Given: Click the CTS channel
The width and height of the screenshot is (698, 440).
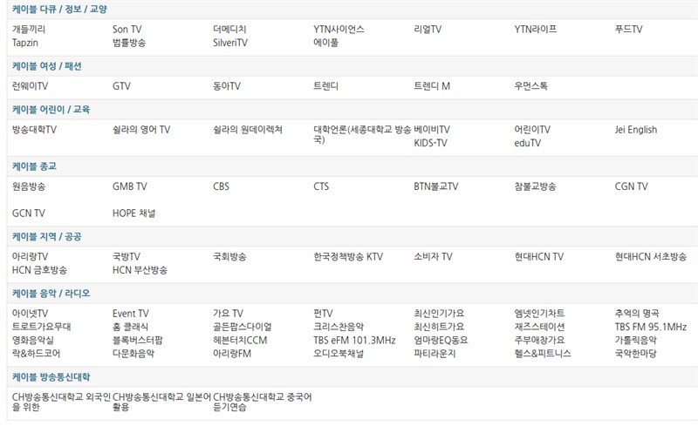Looking at the screenshot, I should point(321,186).
